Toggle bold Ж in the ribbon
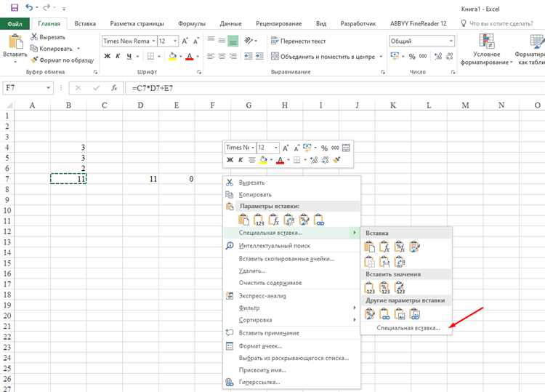 click(107, 56)
